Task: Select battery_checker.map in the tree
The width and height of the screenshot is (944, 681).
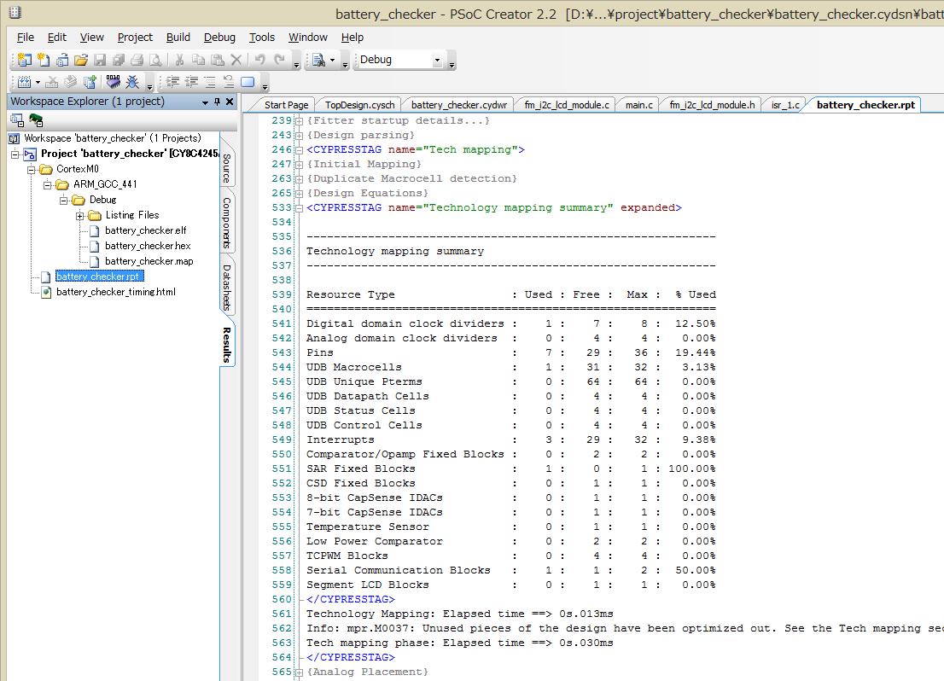Action: pos(149,261)
